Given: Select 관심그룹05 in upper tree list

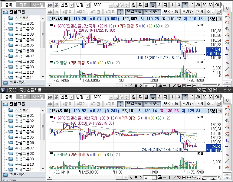Looking at the screenshot, I should tap(25, 45).
